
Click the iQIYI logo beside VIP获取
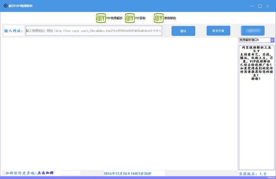tap(130, 18)
